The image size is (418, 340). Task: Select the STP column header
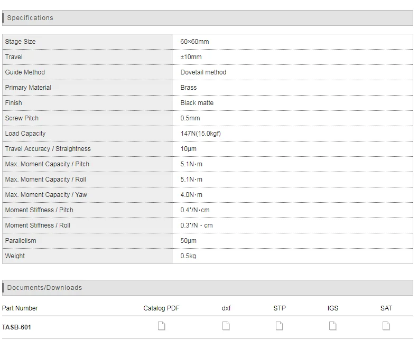[280, 308]
